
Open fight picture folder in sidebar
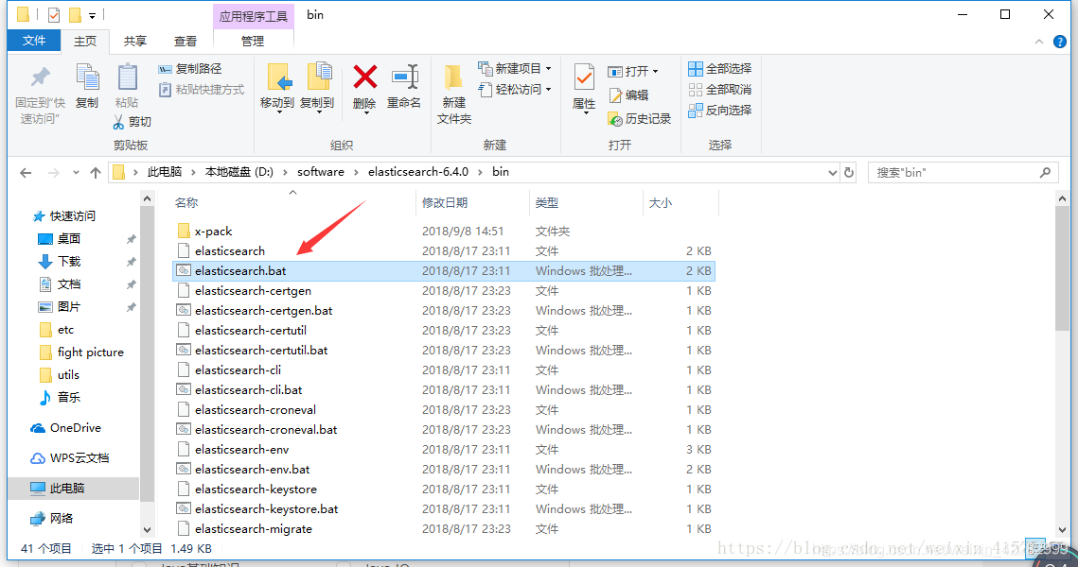[x=90, y=352]
